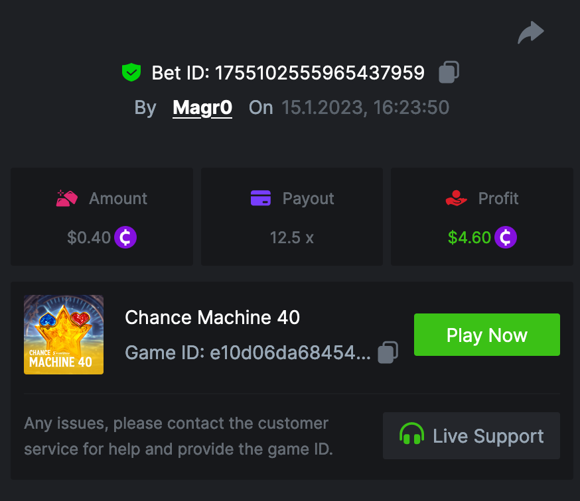580x501 pixels.
Task: Click the truncated Game ID text
Action: 290,353
